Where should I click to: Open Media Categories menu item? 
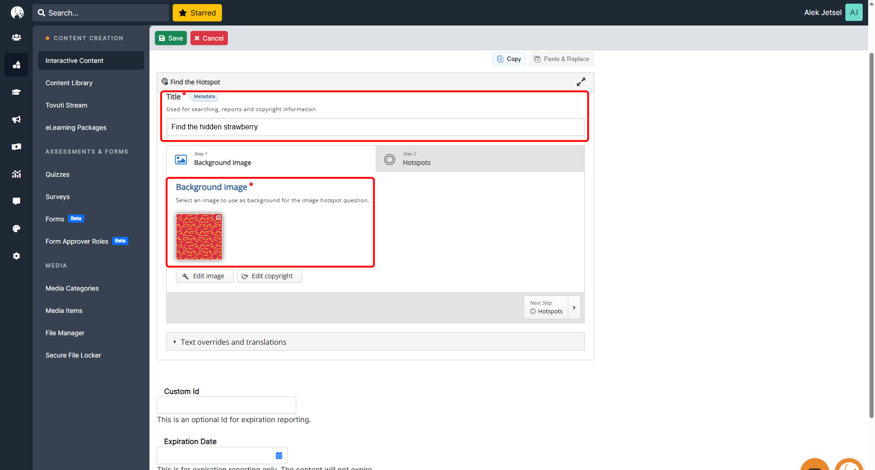[x=72, y=288]
